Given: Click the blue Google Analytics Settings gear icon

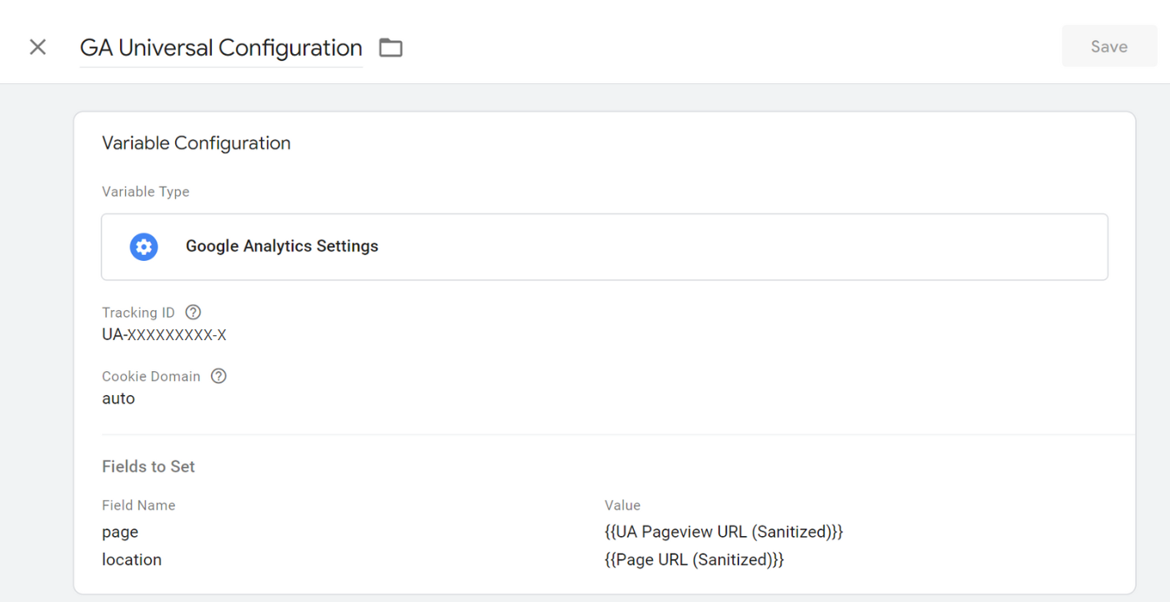Looking at the screenshot, I should pos(144,247).
